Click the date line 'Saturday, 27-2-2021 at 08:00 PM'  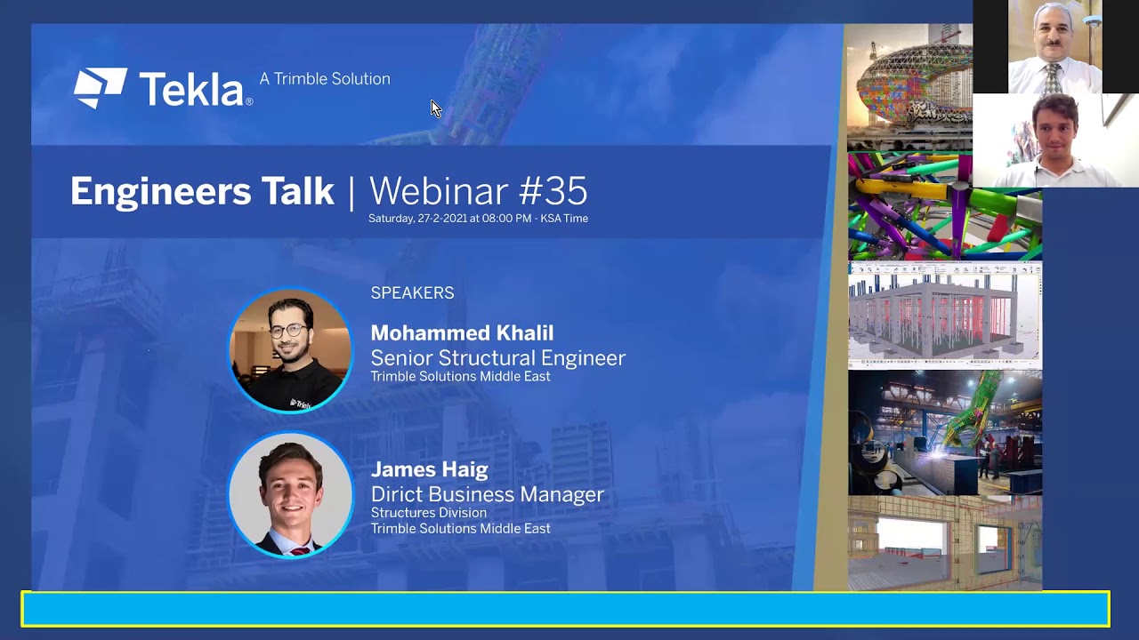tap(450, 219)
